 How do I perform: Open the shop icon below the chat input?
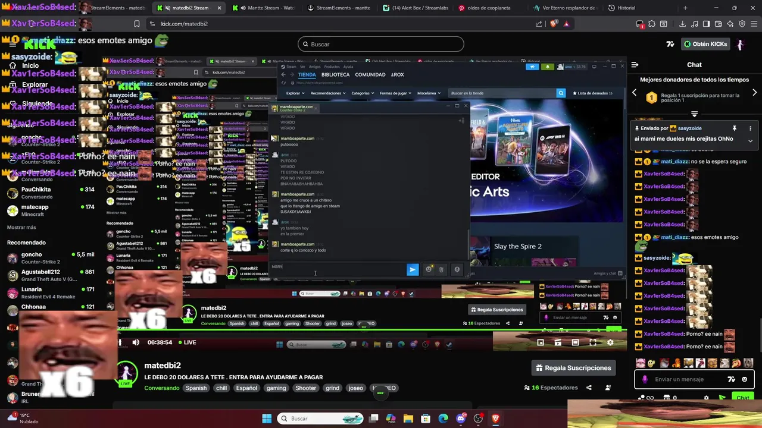click(667, 398)
